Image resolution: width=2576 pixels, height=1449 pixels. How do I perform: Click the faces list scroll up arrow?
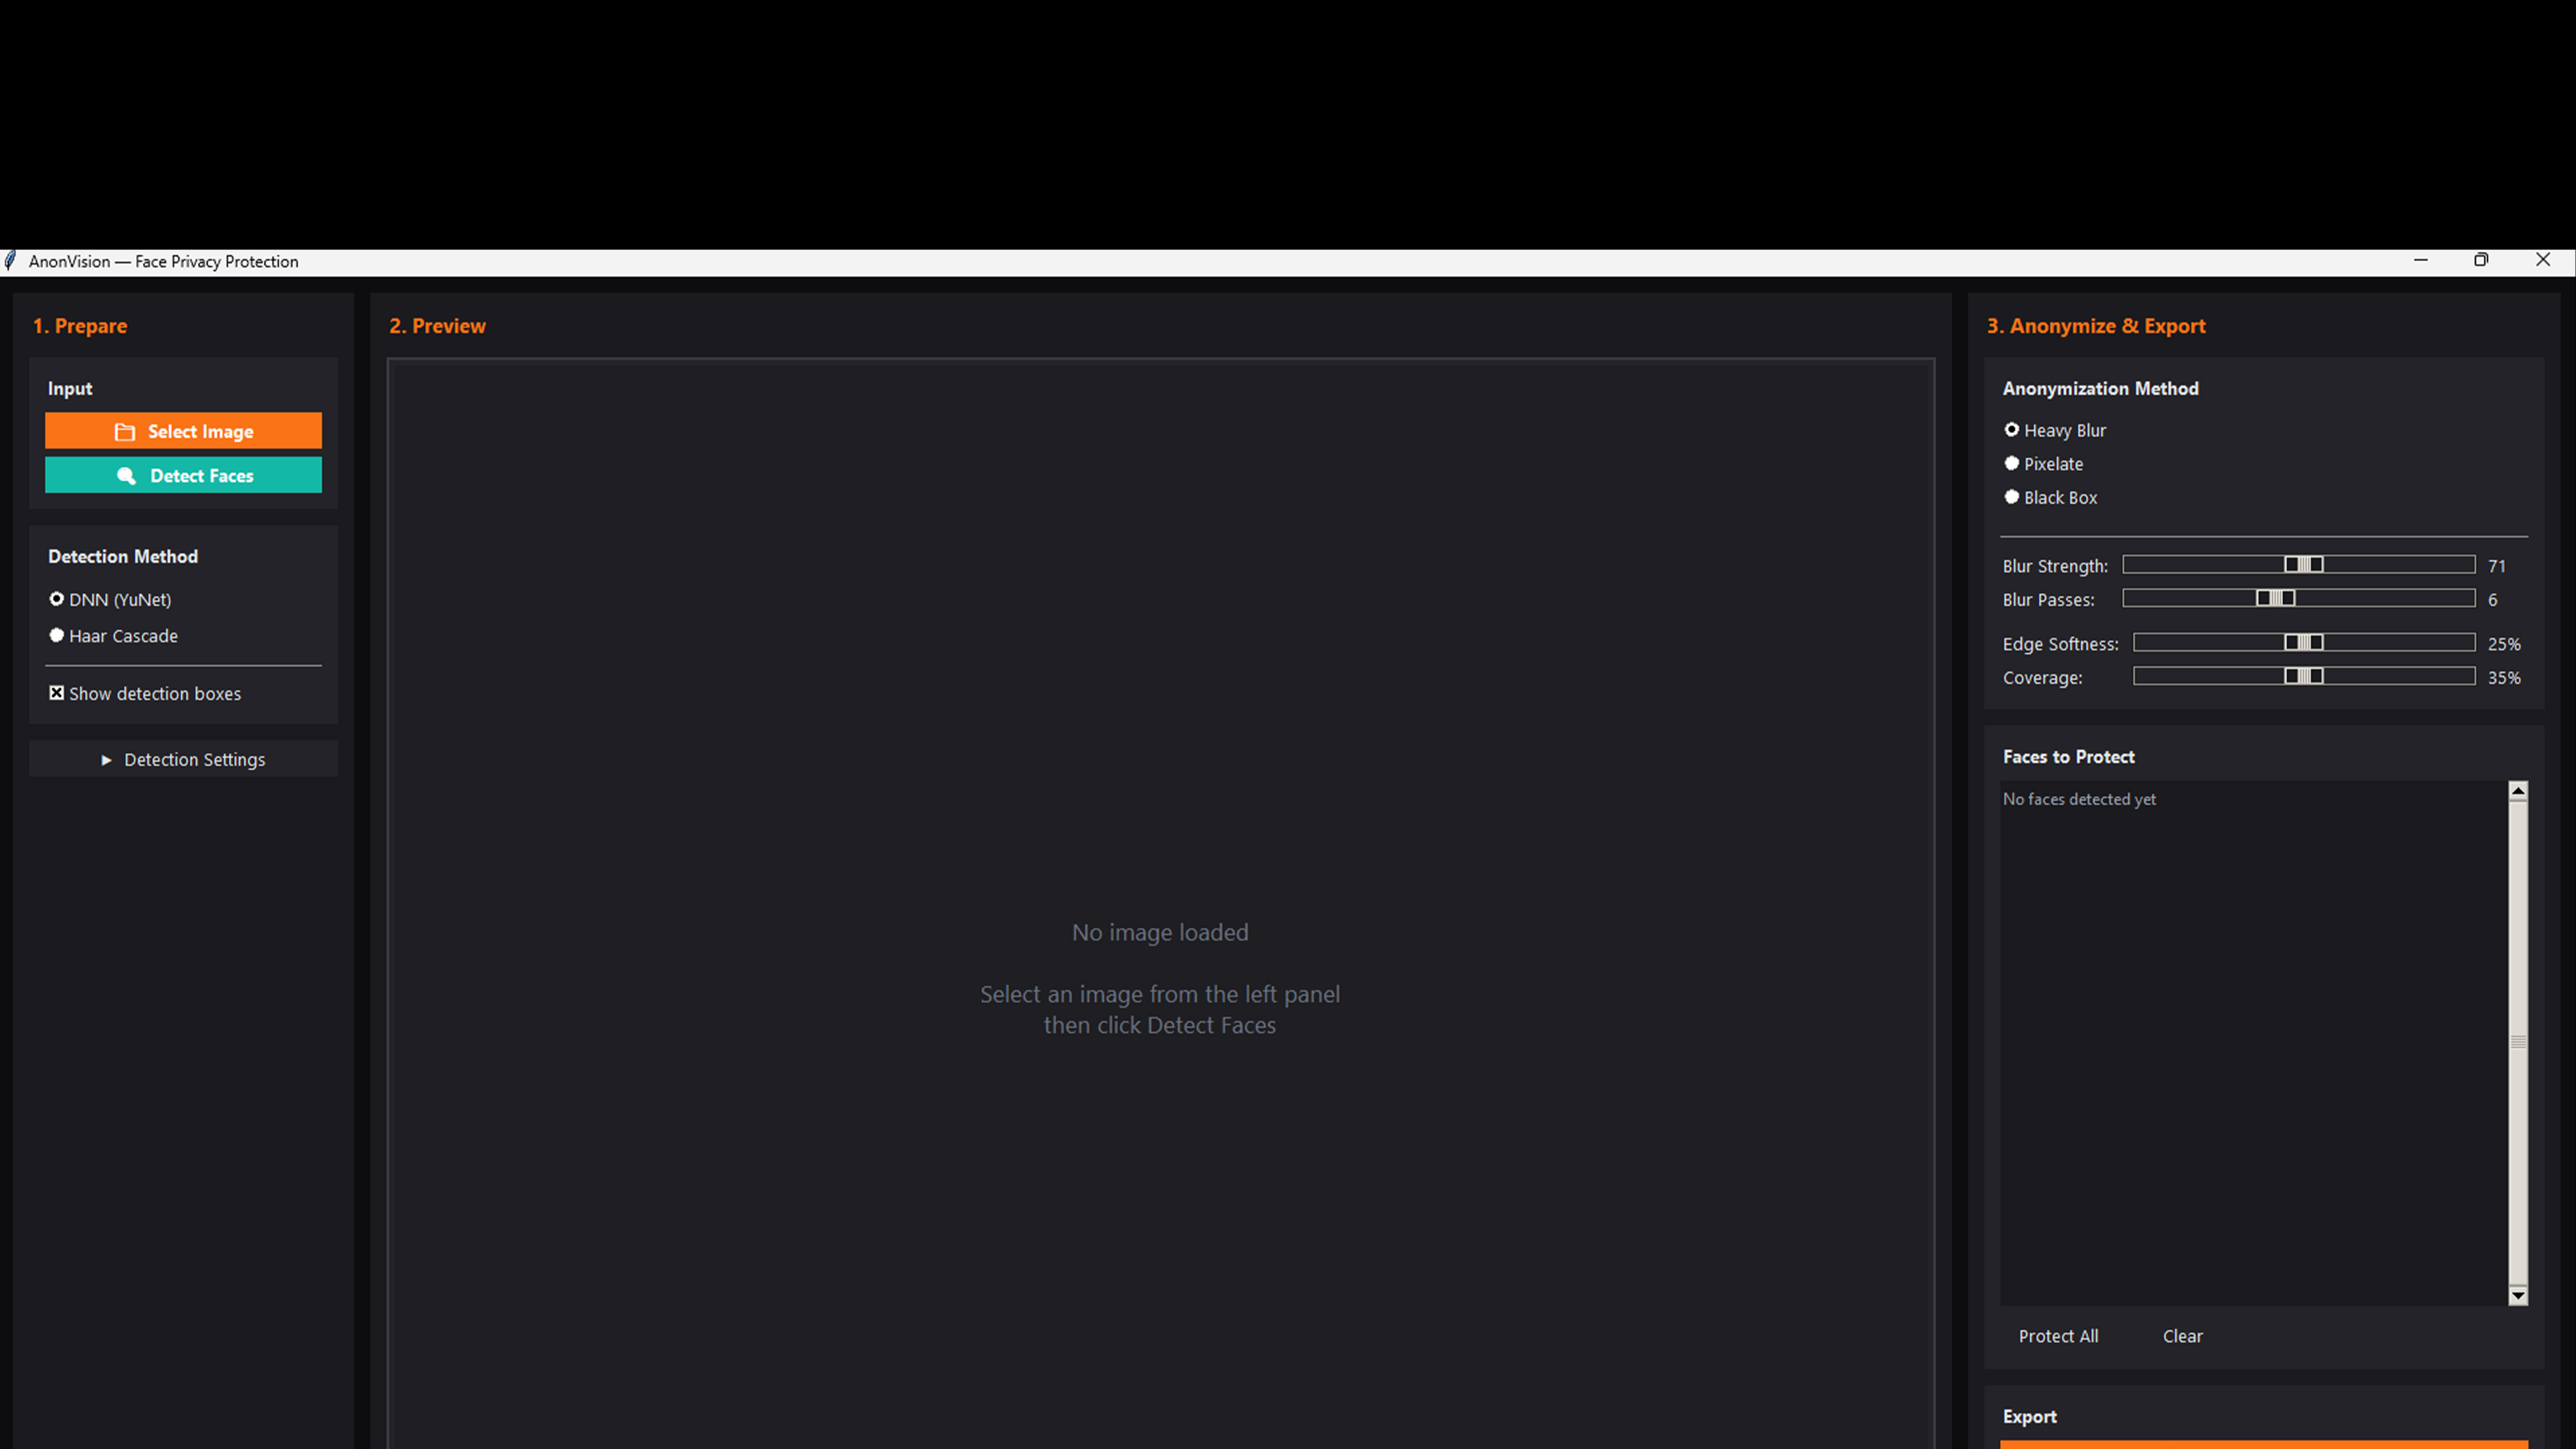(x=2518, y=791)
